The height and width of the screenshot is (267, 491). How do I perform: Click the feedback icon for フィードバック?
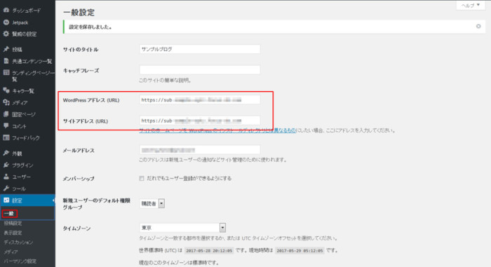[x=6, y=138]
